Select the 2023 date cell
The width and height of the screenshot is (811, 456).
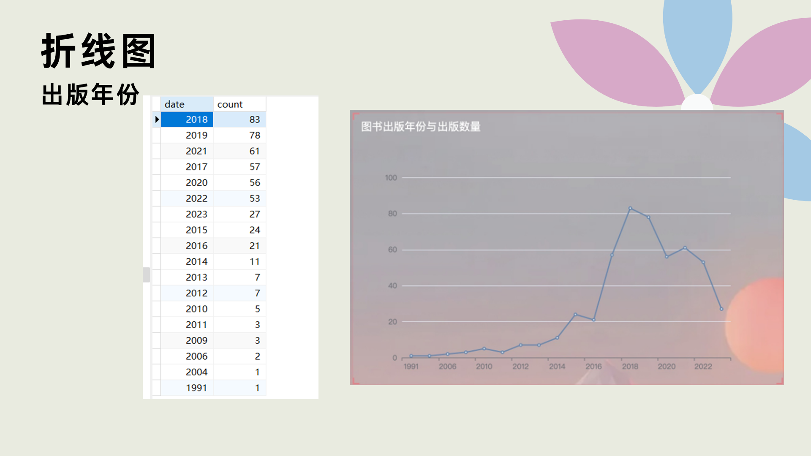pos(187,214)
